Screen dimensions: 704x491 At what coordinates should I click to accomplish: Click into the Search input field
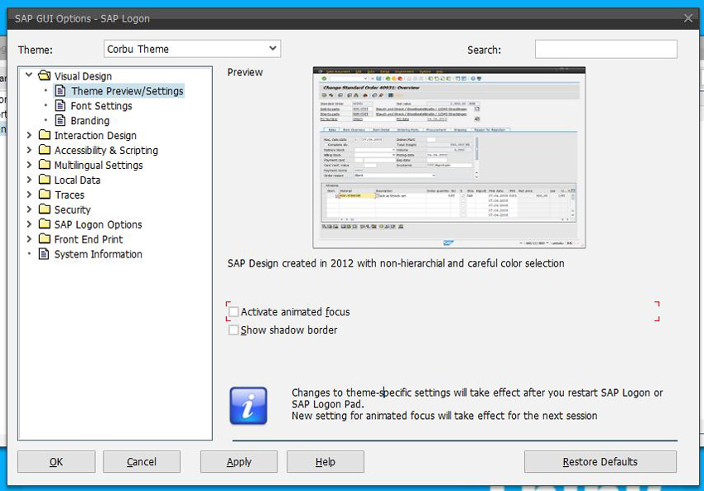click(x=605, y=49)
